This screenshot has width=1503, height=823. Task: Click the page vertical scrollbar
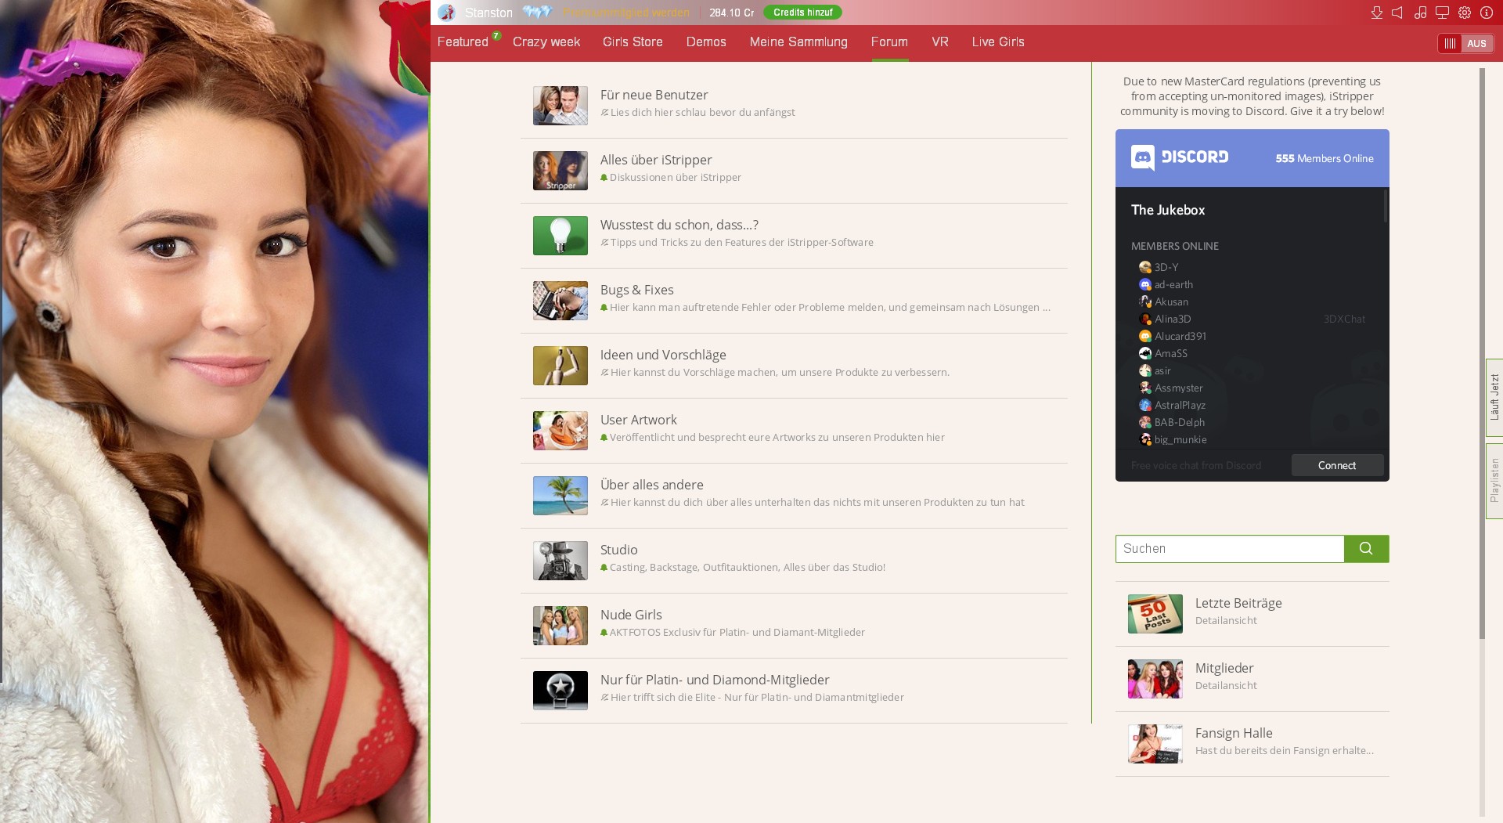1482,352
